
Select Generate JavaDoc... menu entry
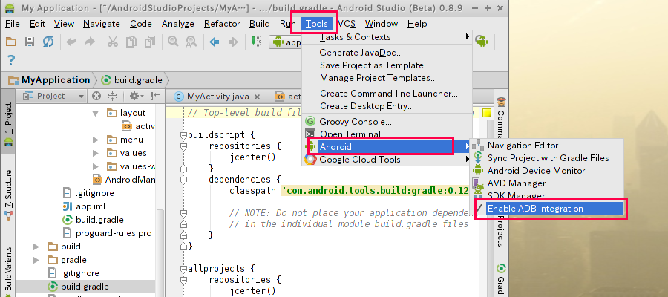point(387,53)
